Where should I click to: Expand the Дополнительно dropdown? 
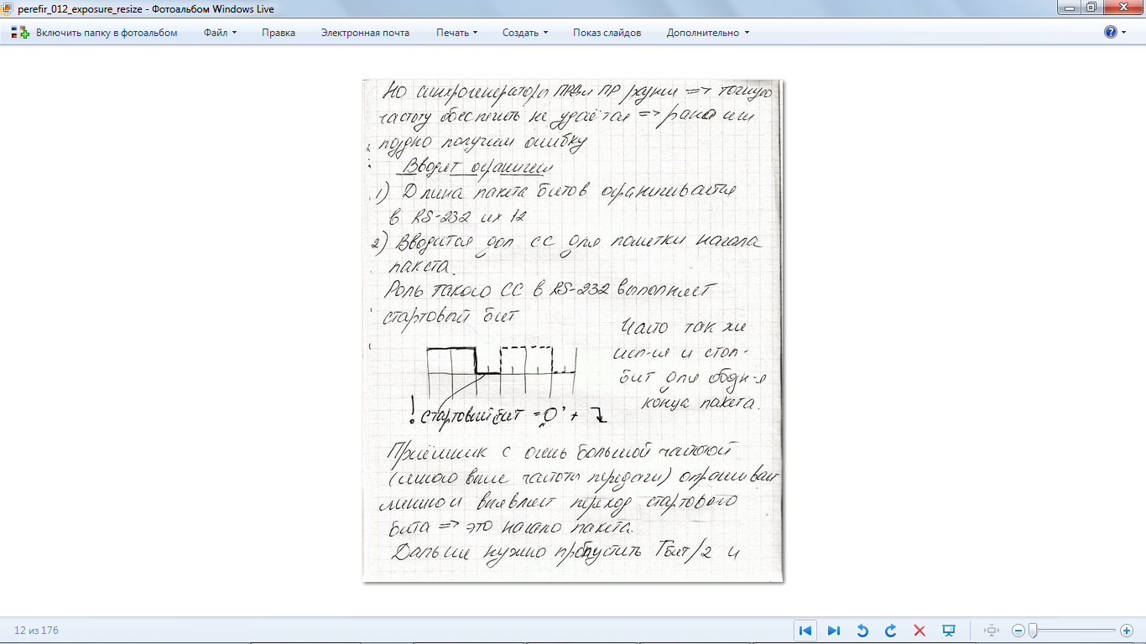[x=708, y=33]
